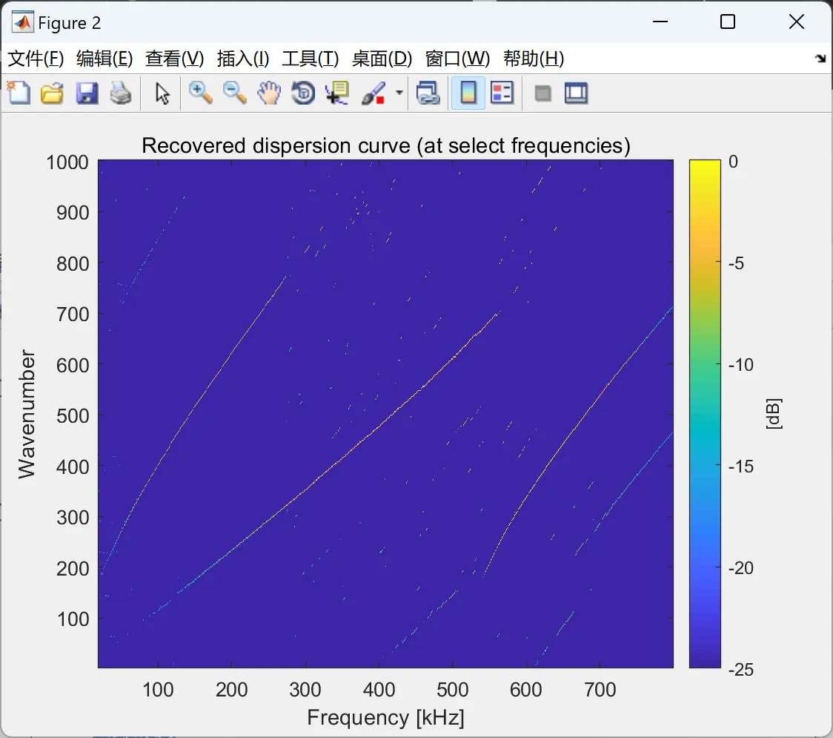The image size is (833, 738).
Task: Open the 帮助(H) menu
Action: pos(534,59)
